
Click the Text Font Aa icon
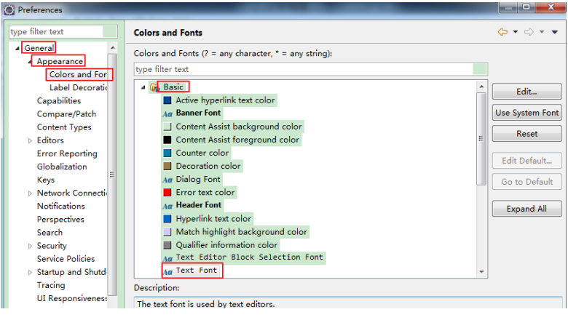(167, 271)
